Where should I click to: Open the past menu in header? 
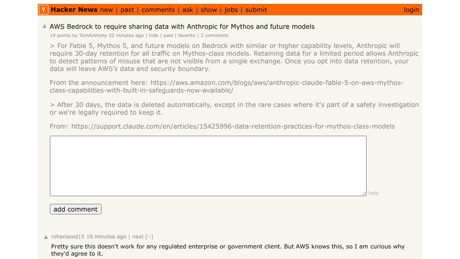click(x=127, y=10)
